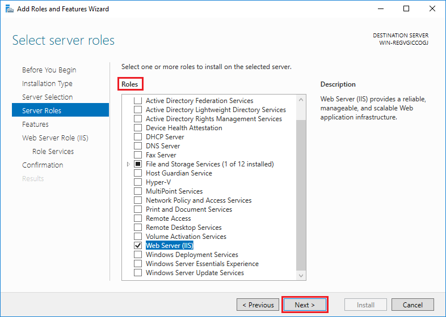Viewport: 446px width, 317px height.
Task: Select the Windows Server Update Services checkbox
Action: 137,273
